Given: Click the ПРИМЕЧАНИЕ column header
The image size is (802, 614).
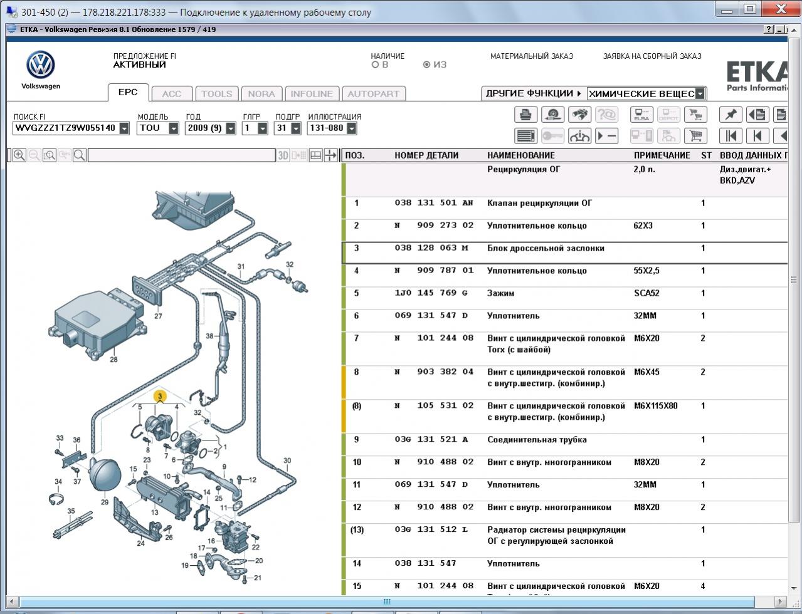Looking at the screenshot, I should tap(662, 155).
